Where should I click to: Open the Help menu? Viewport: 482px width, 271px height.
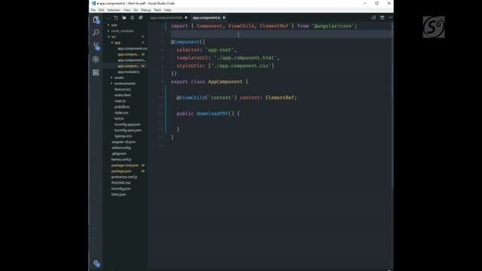[167, 10]
